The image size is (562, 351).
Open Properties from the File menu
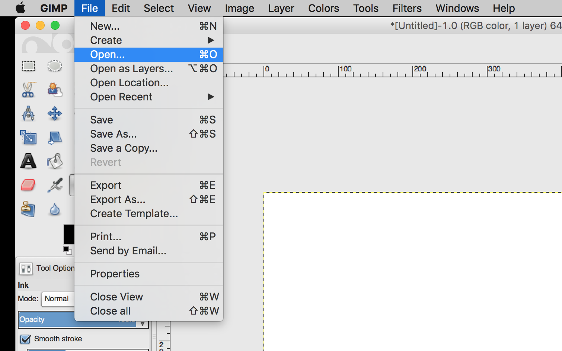(149, 274)
